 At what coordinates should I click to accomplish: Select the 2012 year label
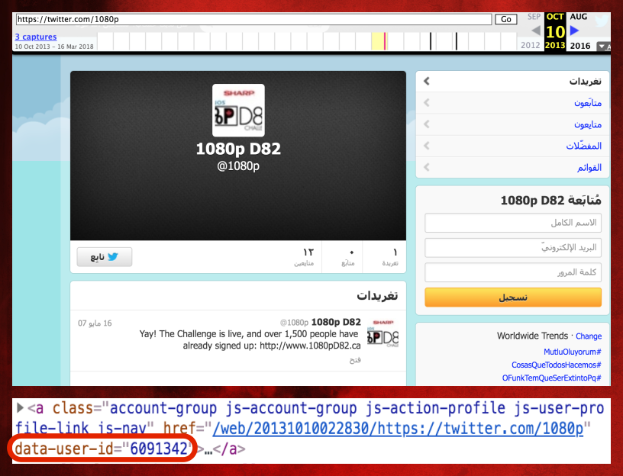click(531, 45)
